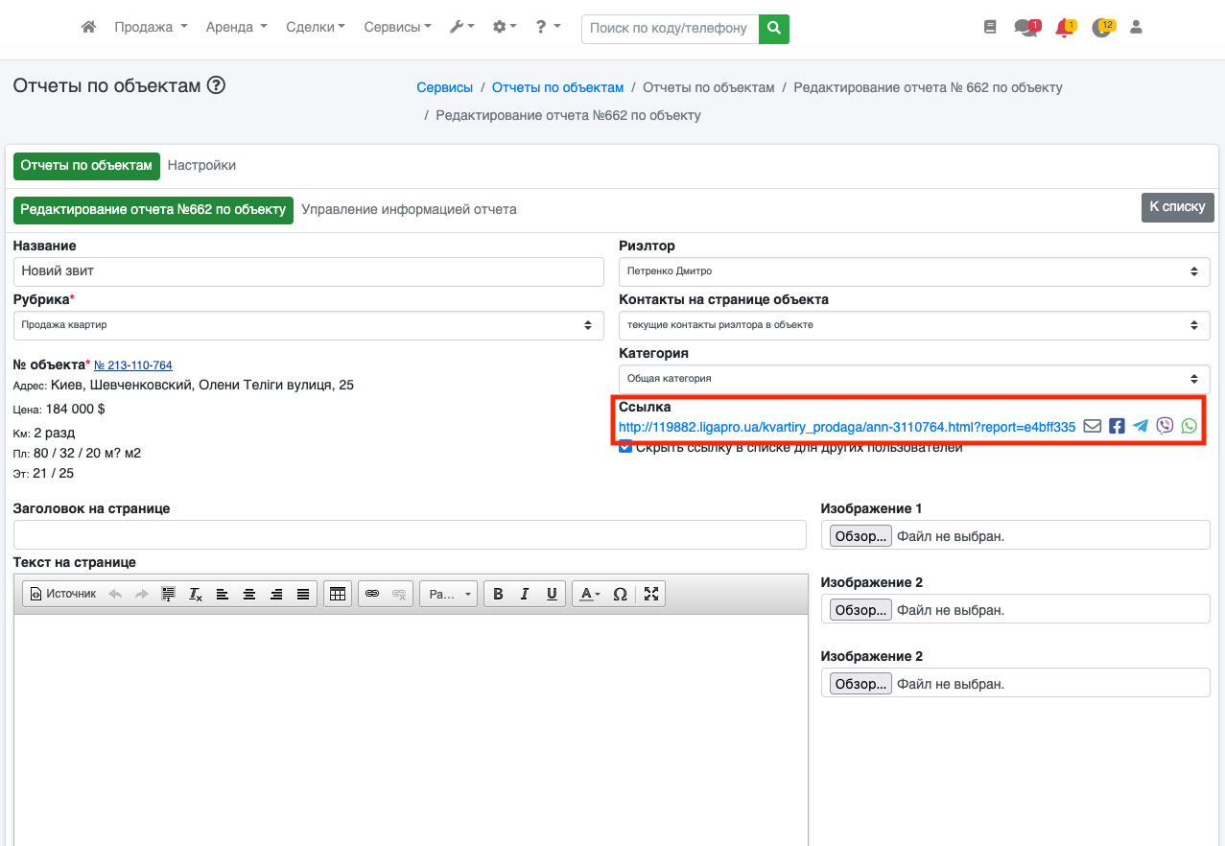The width and height of the screenshot is (1225, 846).
Task: Maximize the text editor area
Action: 651,595
